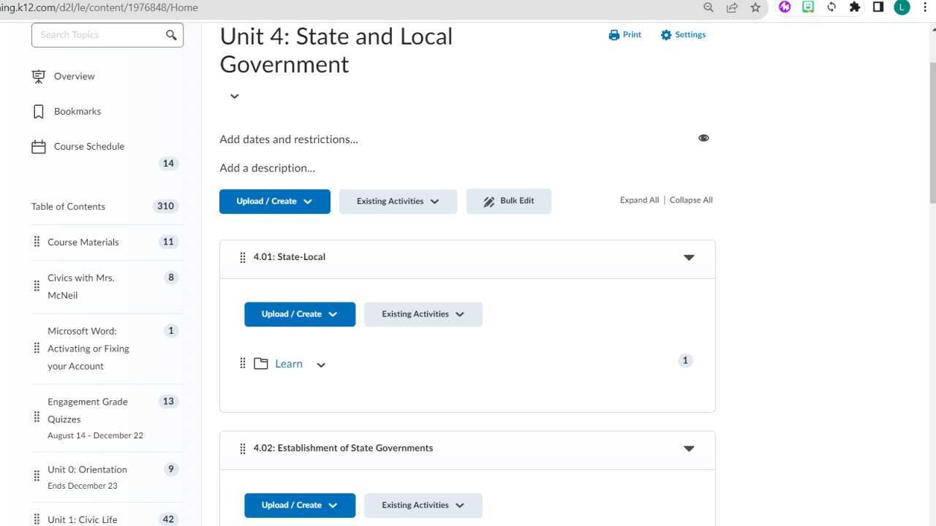Collapse the 4.01: State-Local module
This screenshot has height=526, width=936.
(689, 257)
